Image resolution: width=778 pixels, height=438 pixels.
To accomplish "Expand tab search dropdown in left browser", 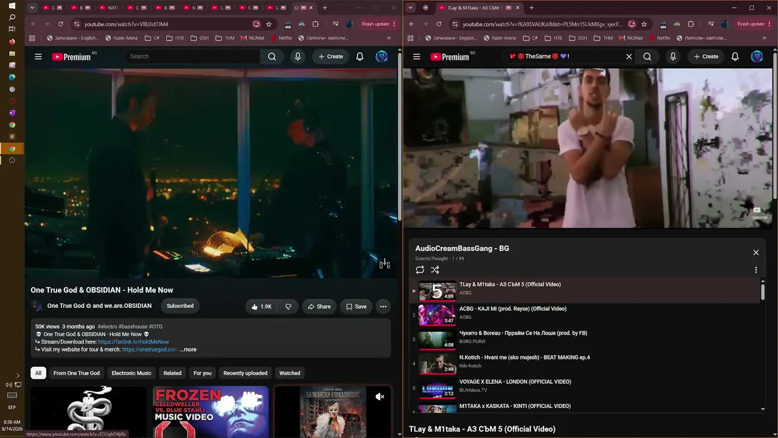I will click(32, 8).
